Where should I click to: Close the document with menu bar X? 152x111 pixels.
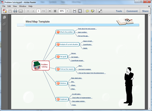pyautogui.click(x=149, y=6)
